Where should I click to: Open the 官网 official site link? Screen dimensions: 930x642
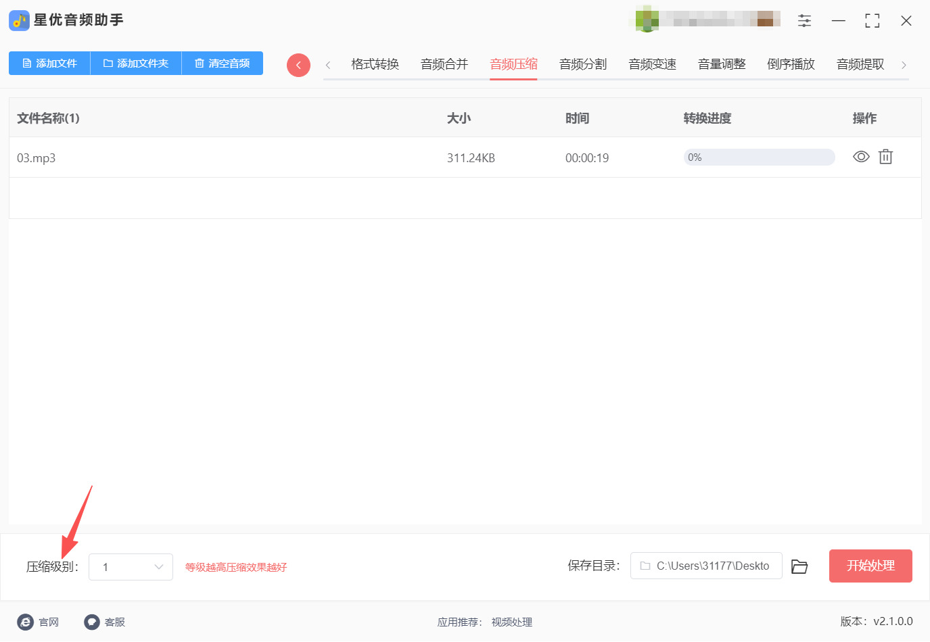click(39, 622)
